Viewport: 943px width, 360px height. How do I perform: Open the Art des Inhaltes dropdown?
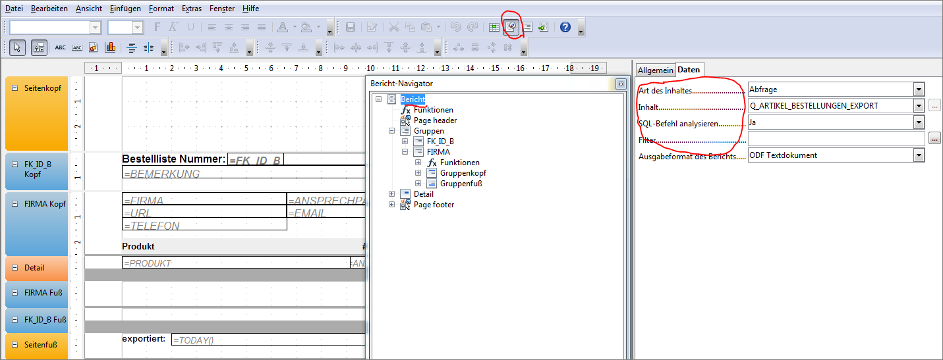(x=919, y=90)
